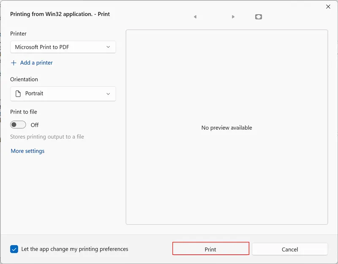Click the Off label next to the toggle
The image size is (338, 264).
point(35,125)
